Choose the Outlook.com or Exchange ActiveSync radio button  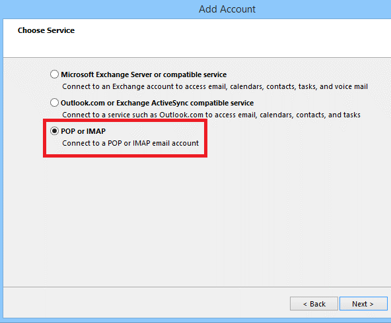(54, 103)
